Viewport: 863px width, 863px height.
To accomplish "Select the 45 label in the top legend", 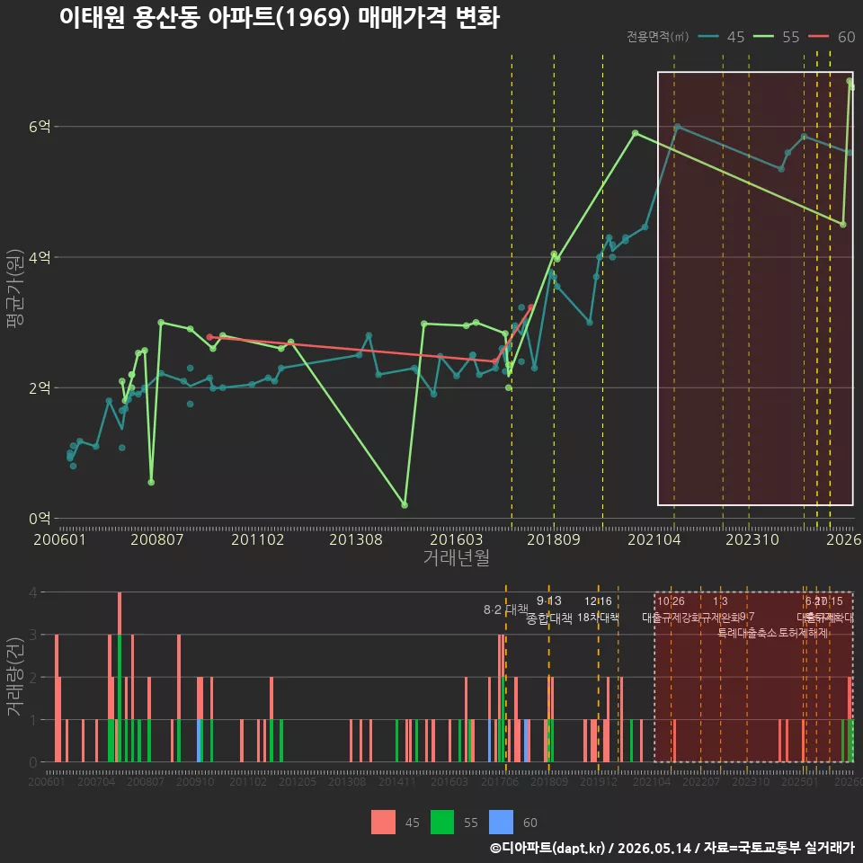I will pyautogui.click(x=736, y=37).
